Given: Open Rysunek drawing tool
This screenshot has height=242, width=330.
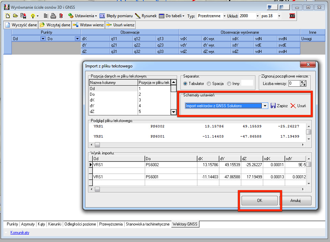Looking at the screenshot, I should click(146, 16).
